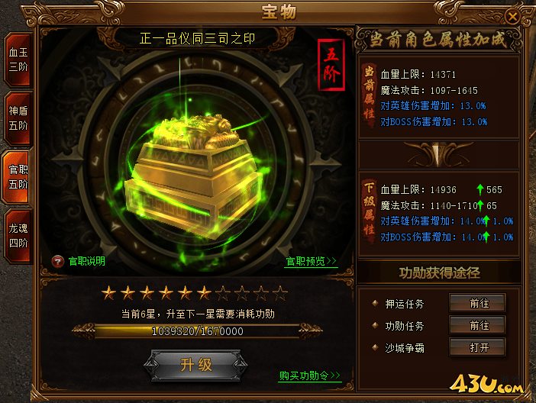Viewport: 536px width, 403px height.
Task: Switch to the 神盾五阶 tab
Action: (18, 118)
